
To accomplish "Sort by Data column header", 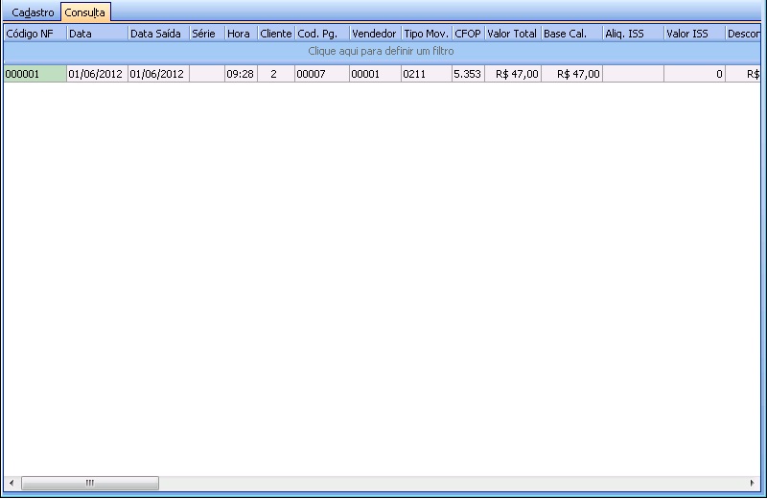I will (x=96, y=33).
